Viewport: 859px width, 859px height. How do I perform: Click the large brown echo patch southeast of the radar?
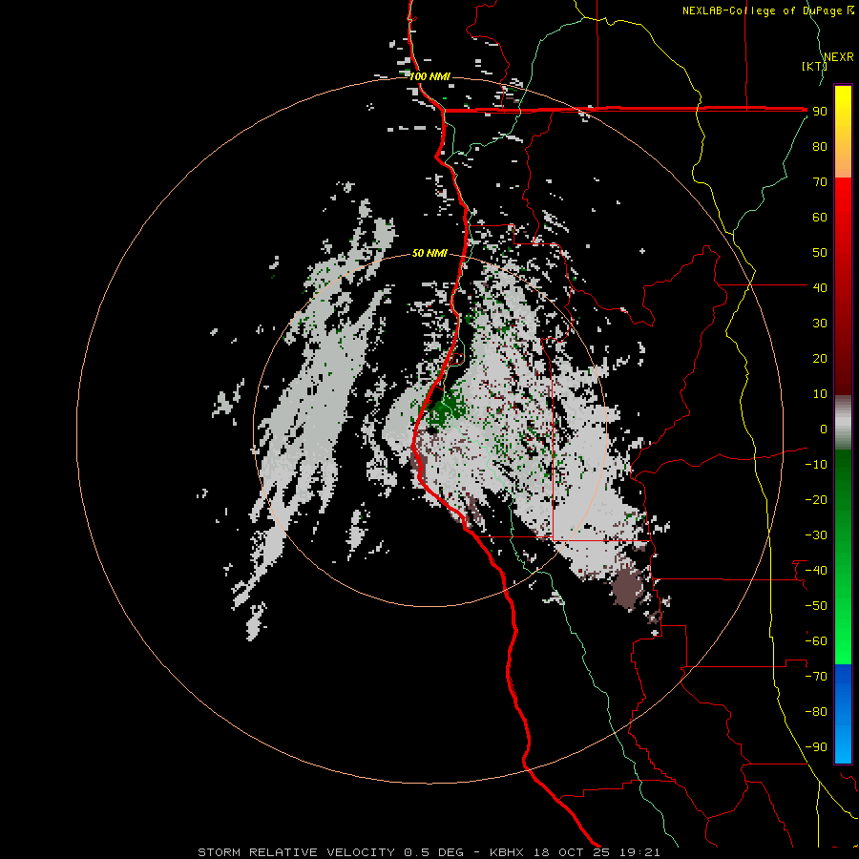[627, 589]
